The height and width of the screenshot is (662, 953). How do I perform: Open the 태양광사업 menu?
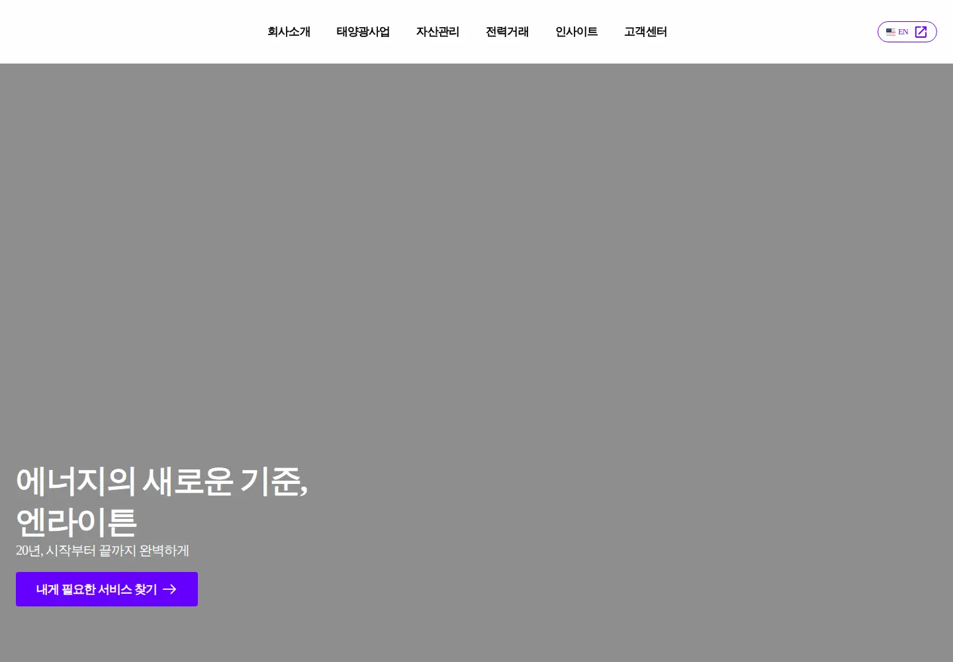[x=363, y=32]
